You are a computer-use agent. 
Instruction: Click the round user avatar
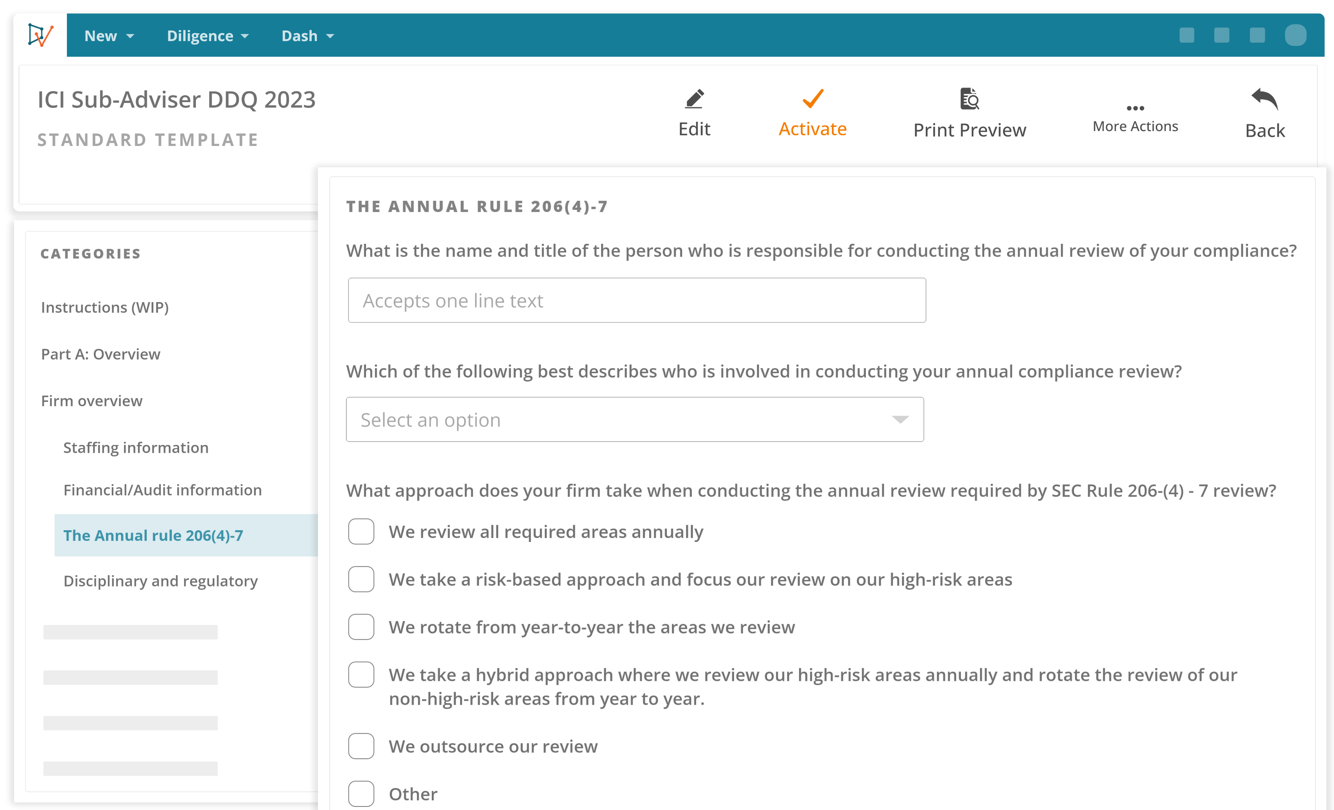coord(1295,36)
